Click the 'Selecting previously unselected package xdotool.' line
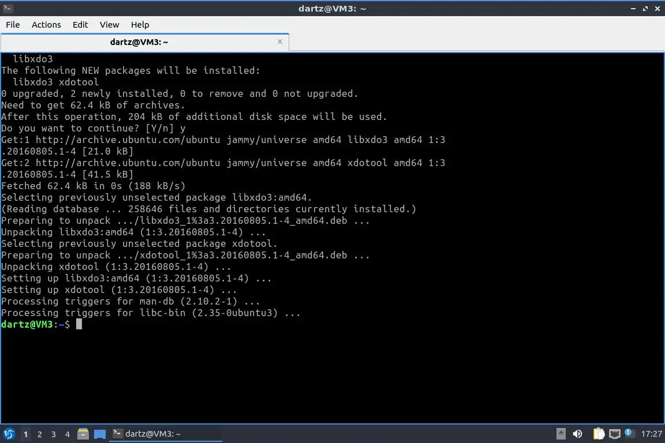The height and width of the screenshot is (443, 665). 139,243
